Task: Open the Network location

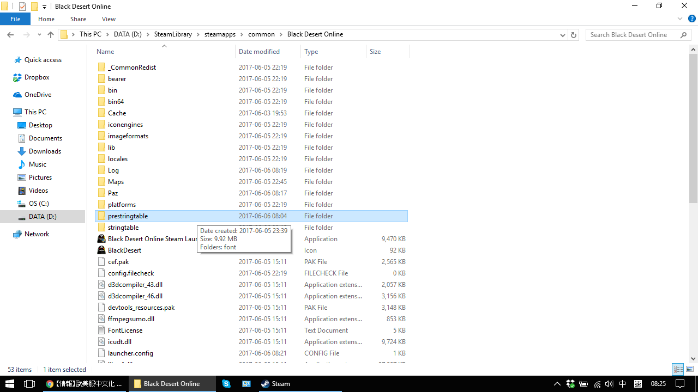Action: coord(32,234)
